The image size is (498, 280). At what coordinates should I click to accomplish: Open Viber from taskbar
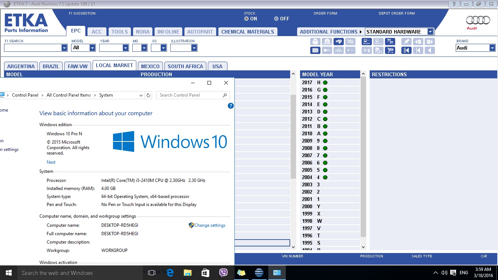click(x=223, y=273)
